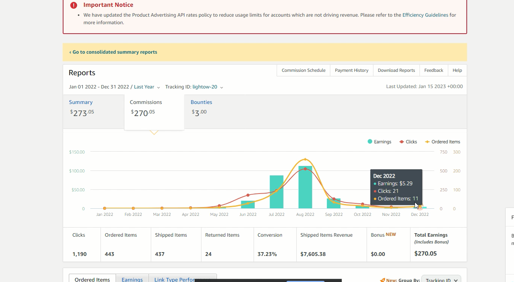Open the Group By Tracking ID dropdown
Screen dimensions: 514x282
[441, 280]
